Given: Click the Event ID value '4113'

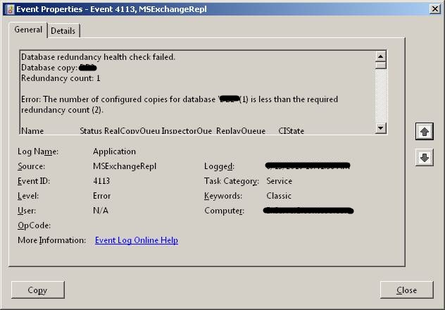Looking at the screenshot, I should click(101, 181).
